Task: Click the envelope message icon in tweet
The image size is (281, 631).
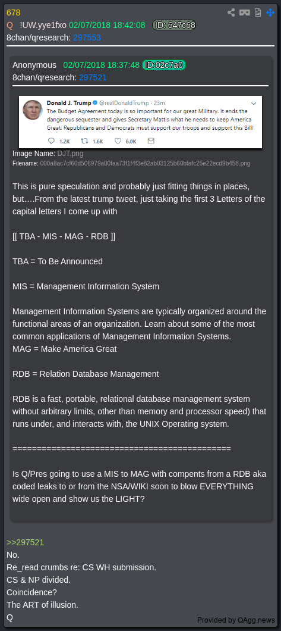Action: coord(151,141)
